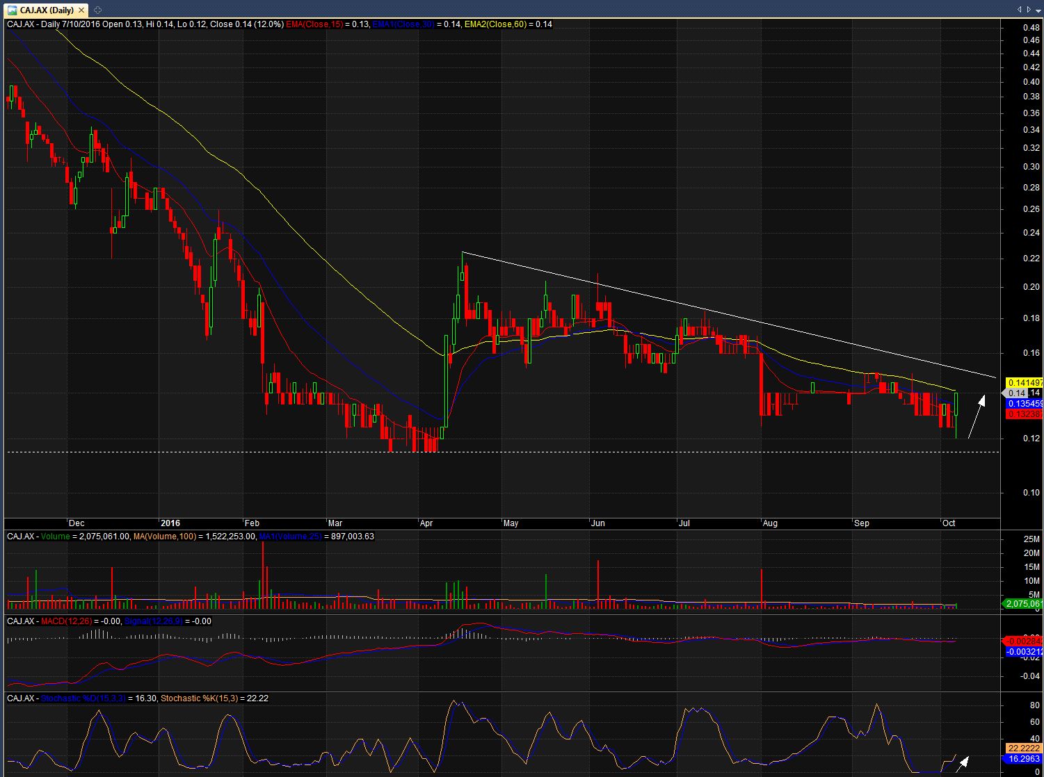Click the CAJ.AX Daily Open/Hi/Lo/Close title text

[x=145, y=24]
